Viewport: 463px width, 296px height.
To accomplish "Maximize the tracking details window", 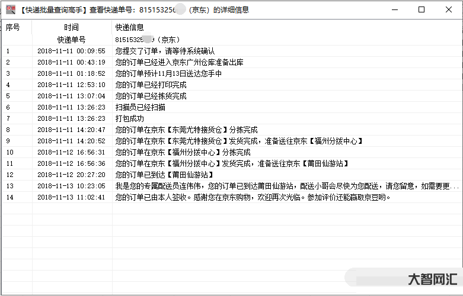I will point(422,9).
